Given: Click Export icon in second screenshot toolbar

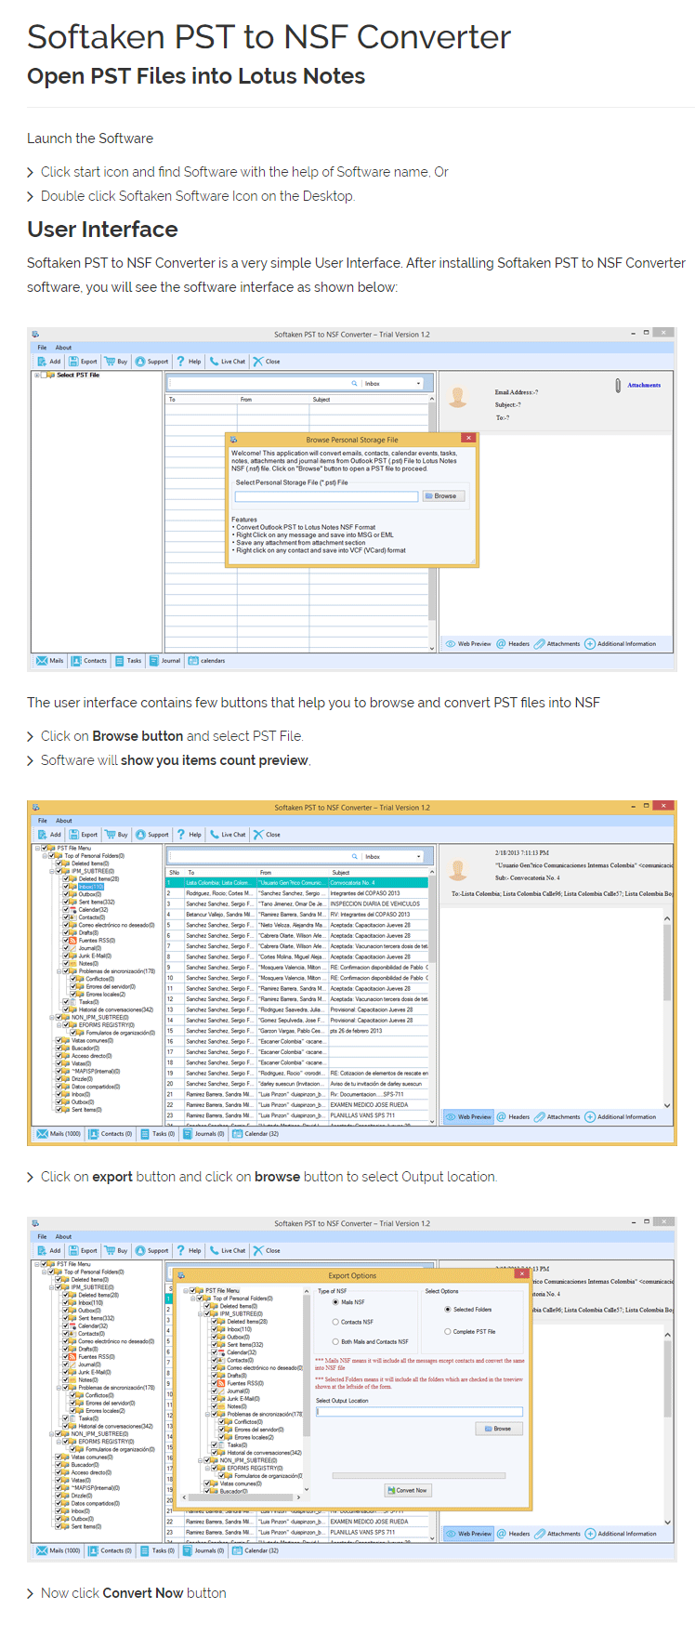Looking at the screenshot, I should tap(73, 835).
